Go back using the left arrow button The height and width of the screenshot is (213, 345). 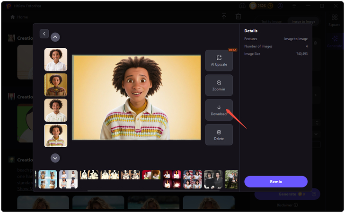[44, 34]
